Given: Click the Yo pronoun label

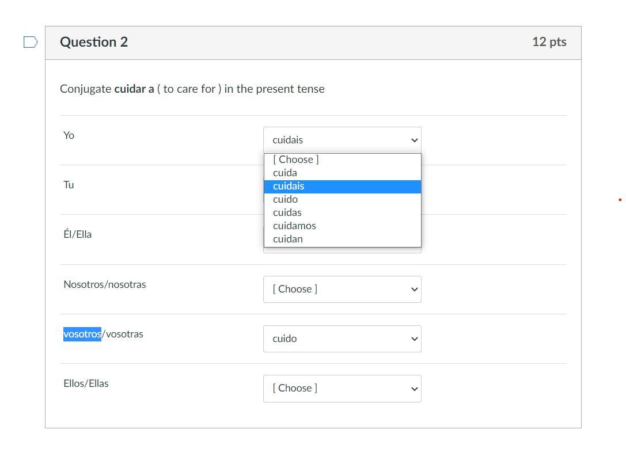Looking at the screenshot, I should coord(69,135).
